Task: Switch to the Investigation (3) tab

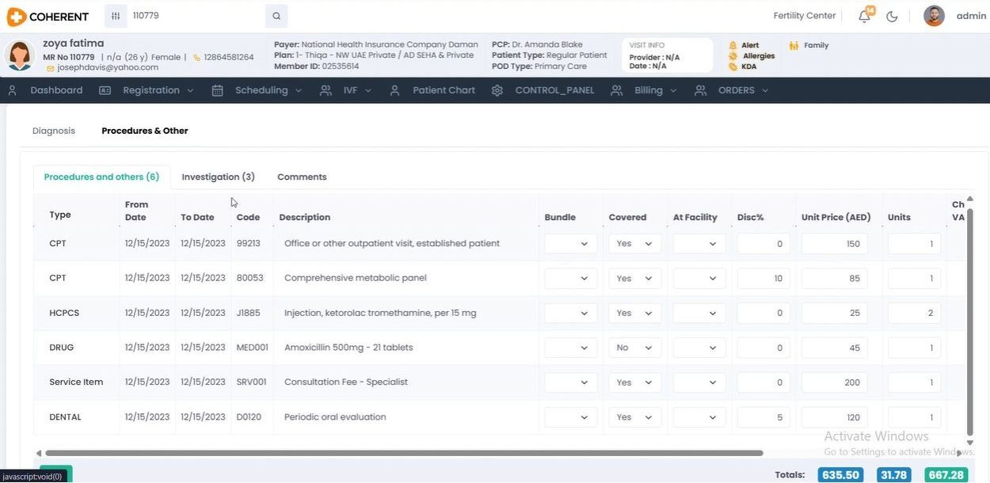Action: tap(218, 177)
